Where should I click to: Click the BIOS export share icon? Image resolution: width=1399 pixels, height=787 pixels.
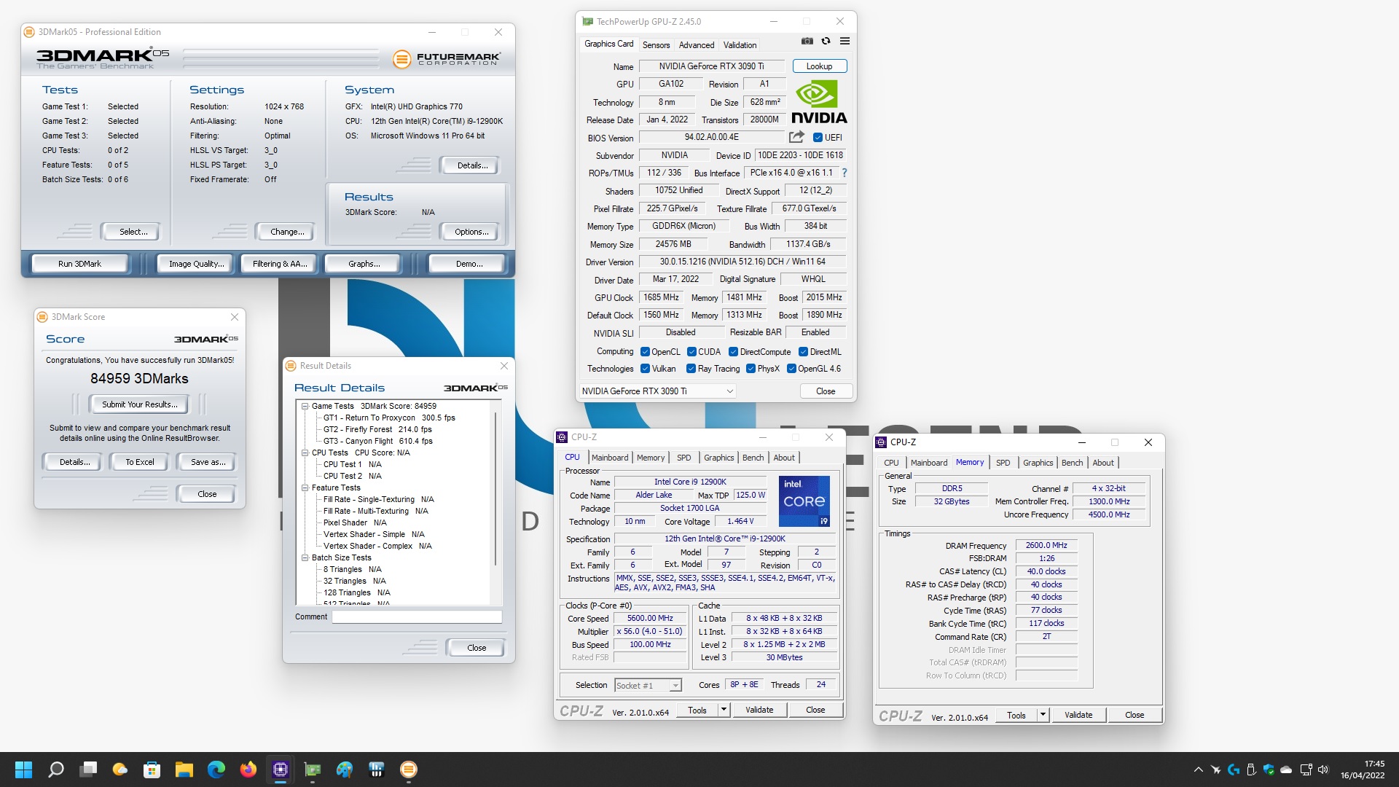pyautogui.click(x=796, y=137)
